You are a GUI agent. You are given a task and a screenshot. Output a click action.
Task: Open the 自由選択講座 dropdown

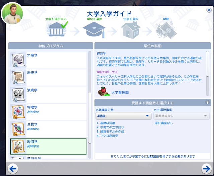coord(182,116)
